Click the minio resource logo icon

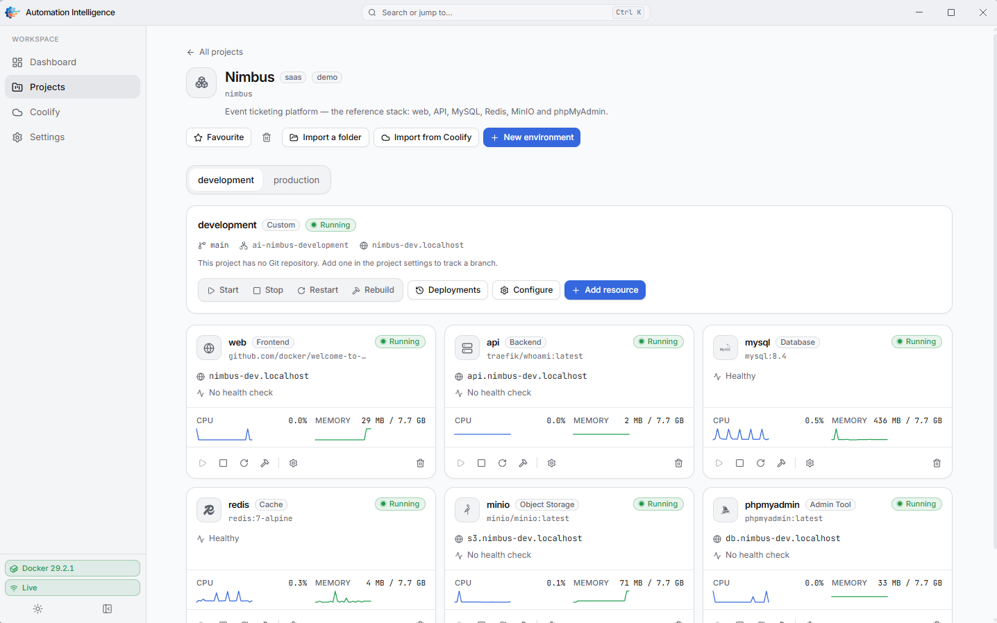(467, 511)
